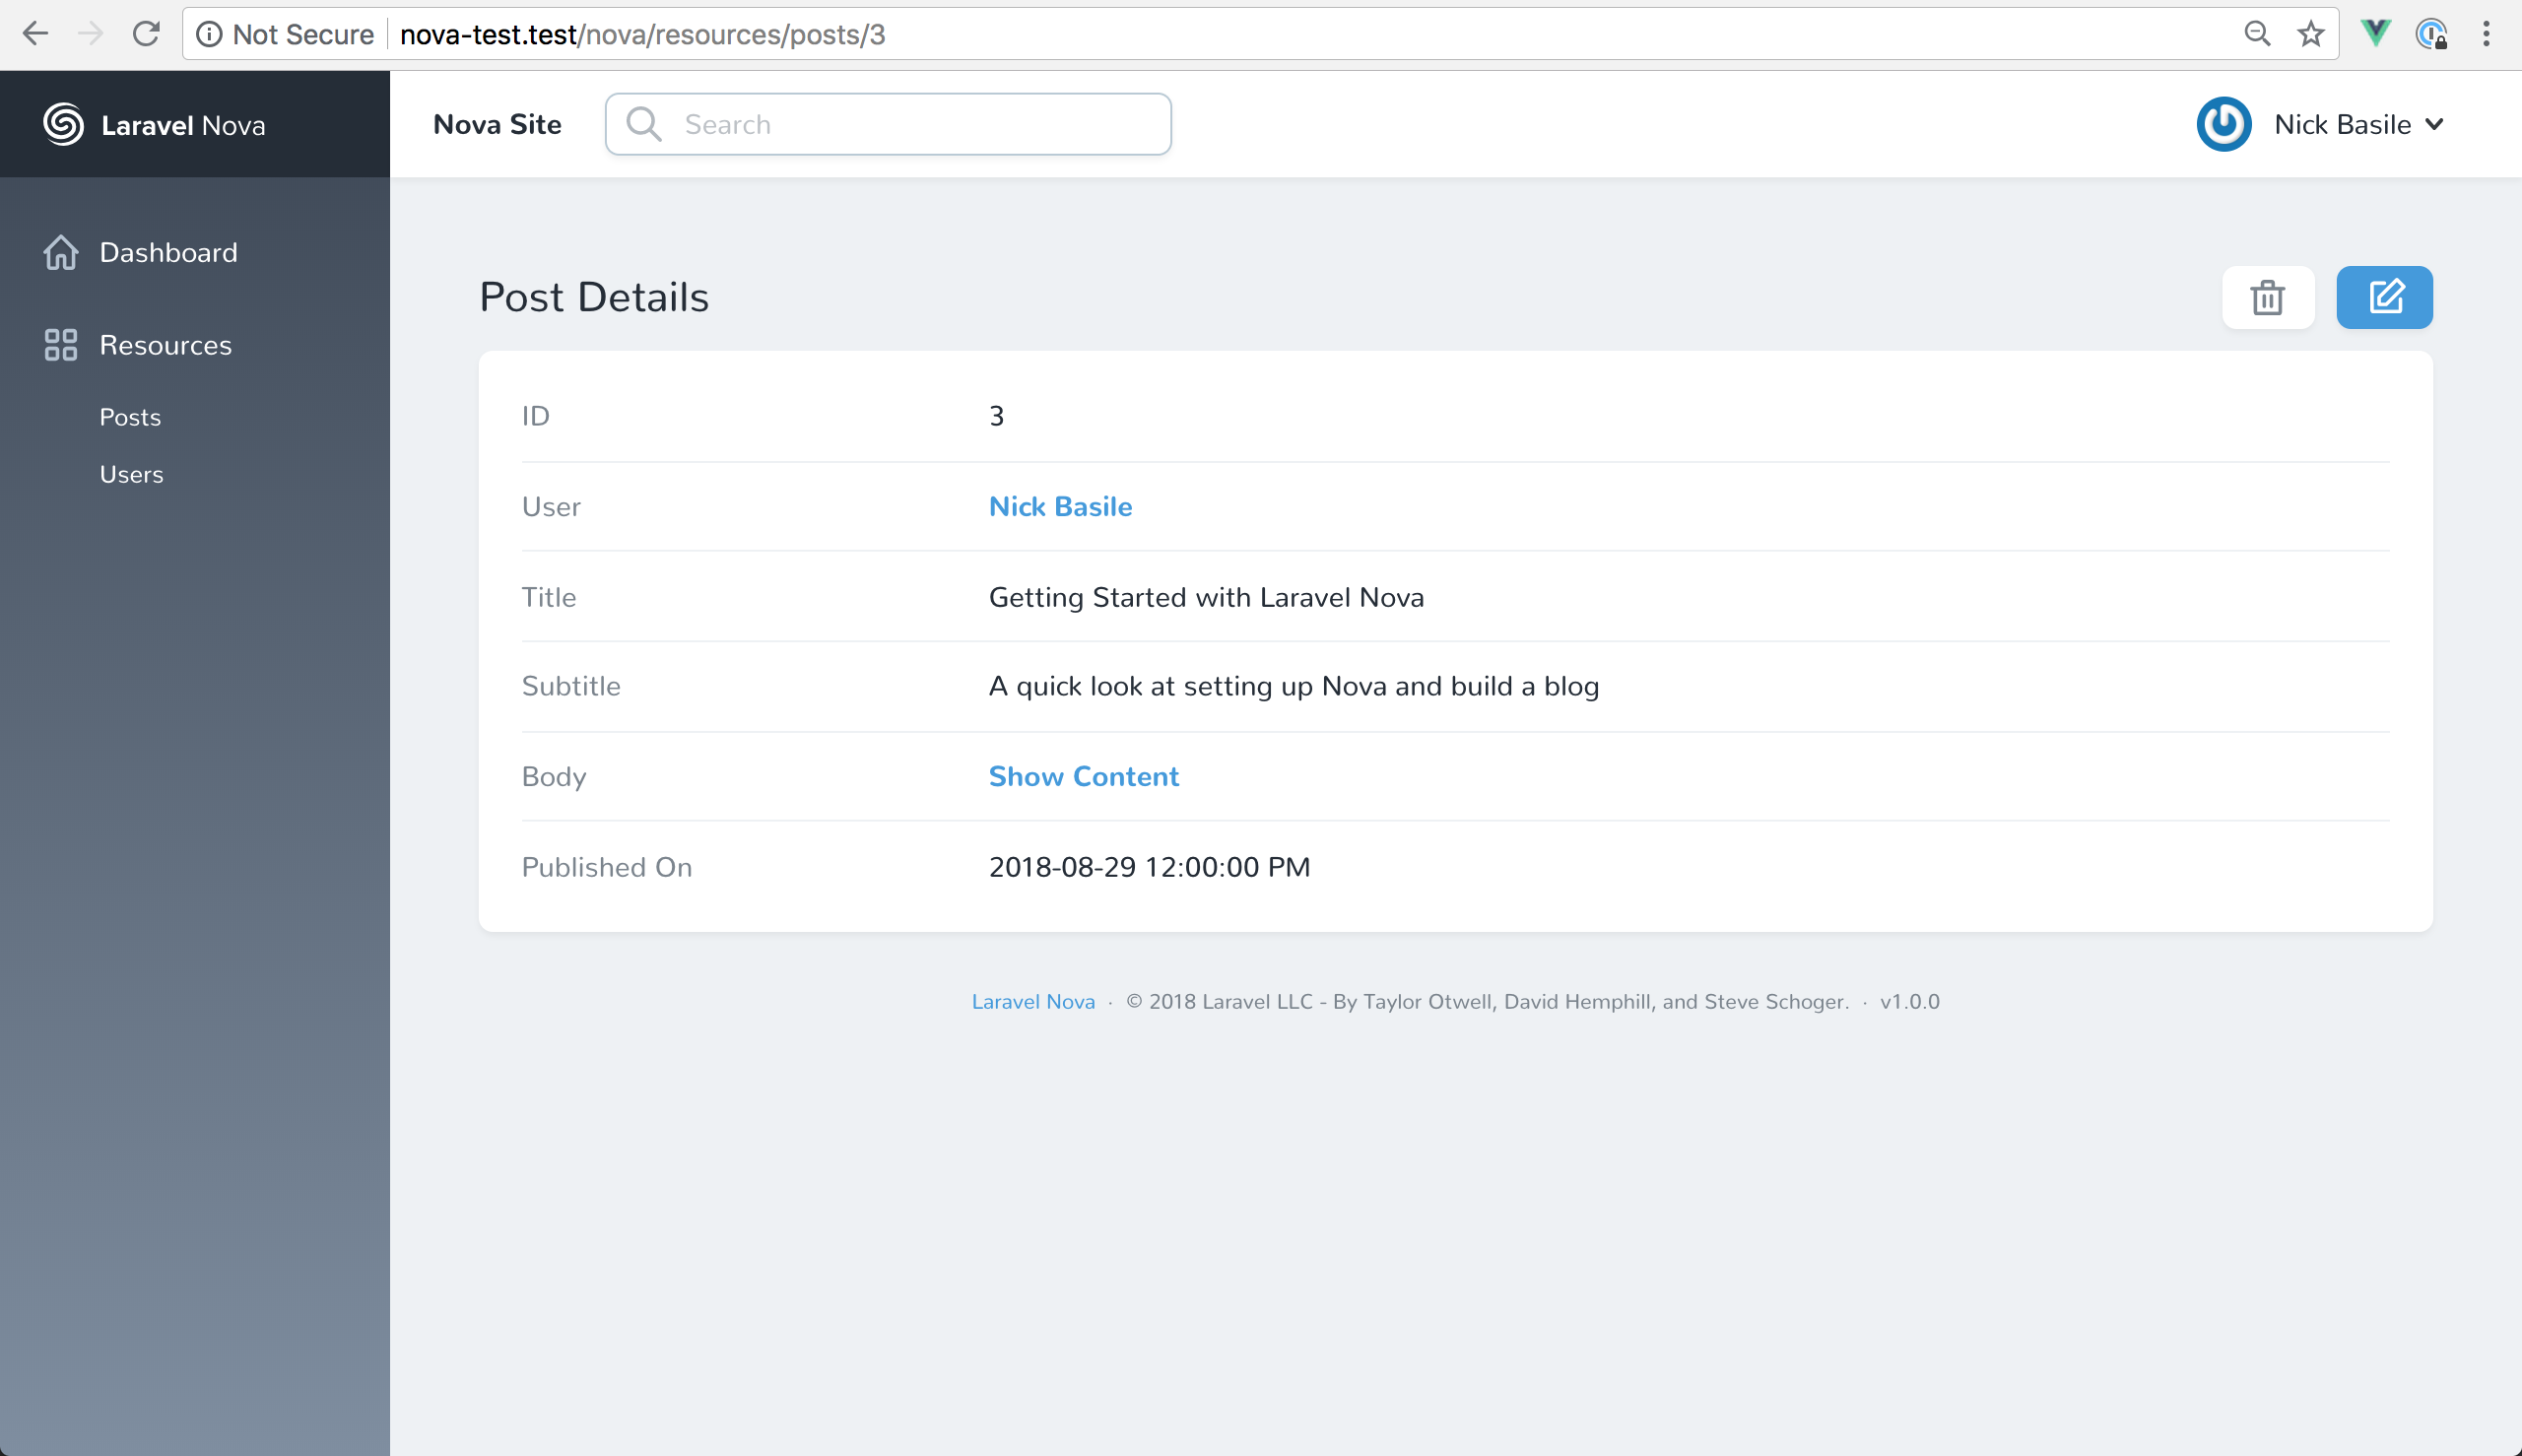Click the 2018 Laravel LLC copyright text
This screenshot has height=1456, width=2522.
point(1488,1001)
